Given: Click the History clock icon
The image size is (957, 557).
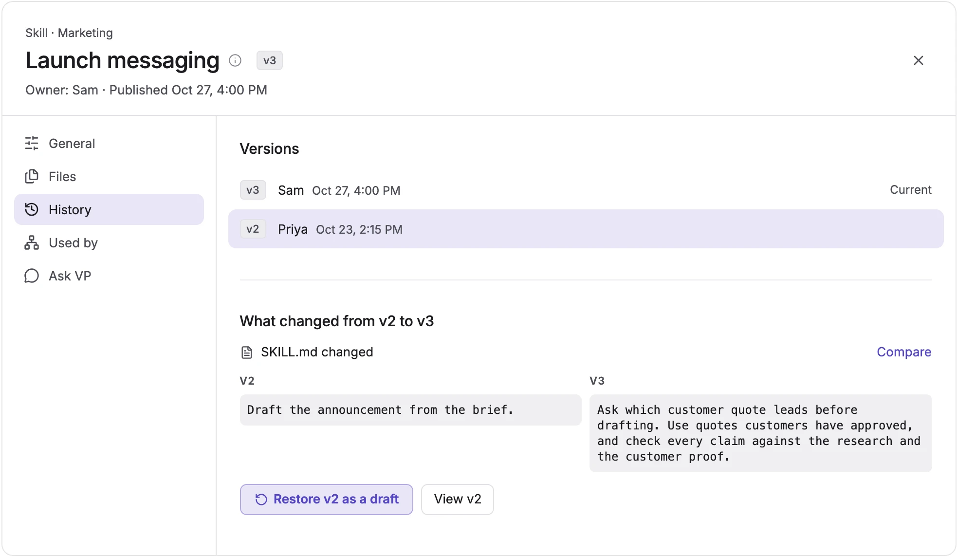Looking at the screenshot, I should tap(32, 209).
